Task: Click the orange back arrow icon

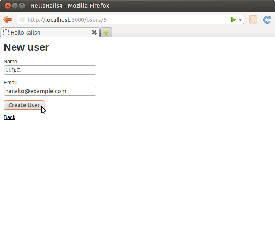Action: [x=8, y=20]
